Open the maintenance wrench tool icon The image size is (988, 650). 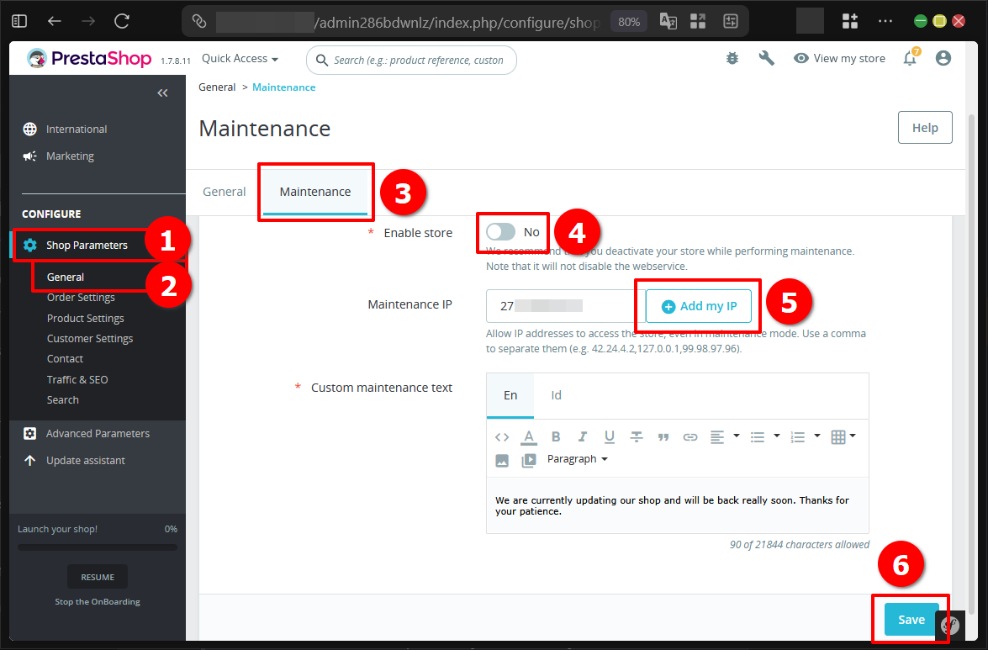point(766,58)
